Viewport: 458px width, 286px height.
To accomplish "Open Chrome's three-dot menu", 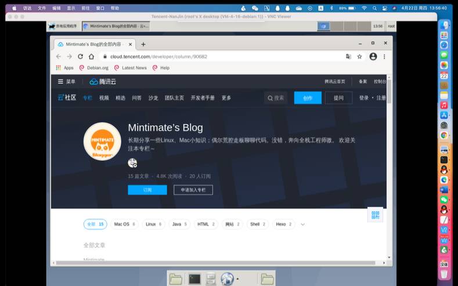I will pos(384,57).
